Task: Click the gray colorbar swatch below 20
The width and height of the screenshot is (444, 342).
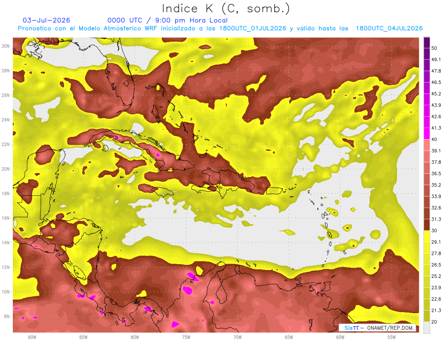Action: tap(427, 328)
